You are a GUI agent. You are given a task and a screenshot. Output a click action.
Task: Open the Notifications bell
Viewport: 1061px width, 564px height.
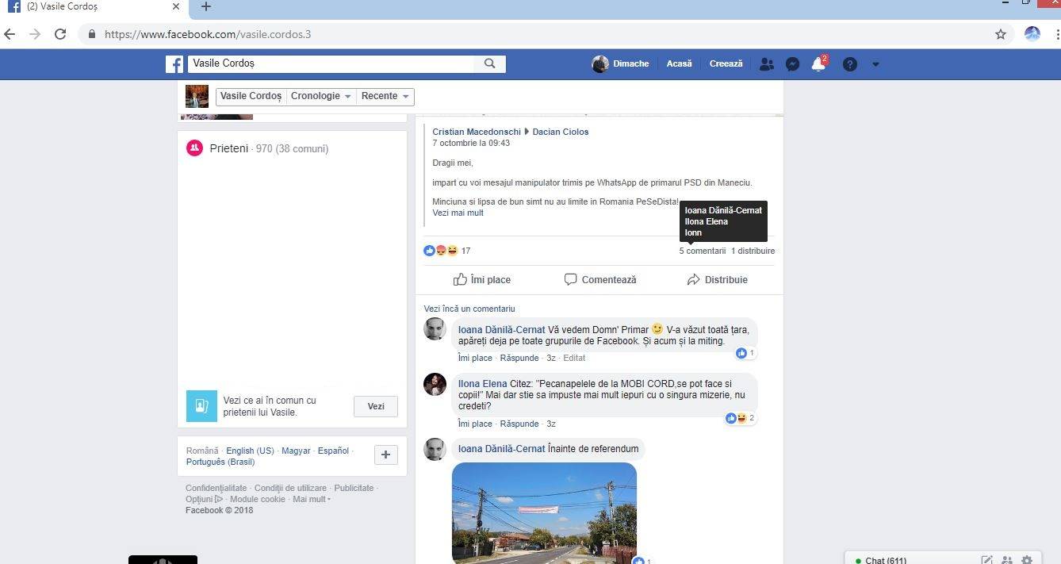tap(818, 65)
